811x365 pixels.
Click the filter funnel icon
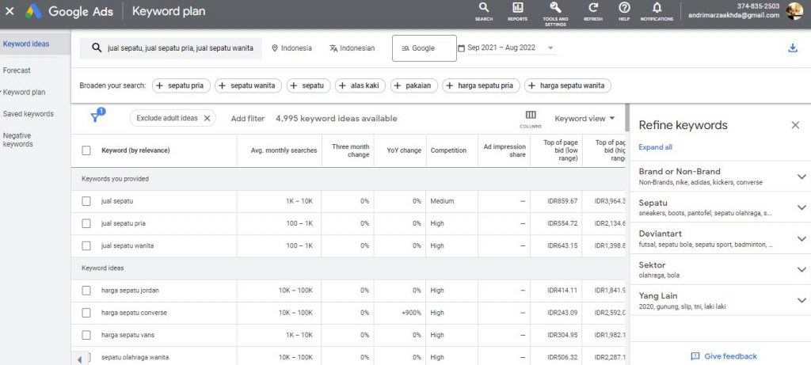(x=95, y=118)
